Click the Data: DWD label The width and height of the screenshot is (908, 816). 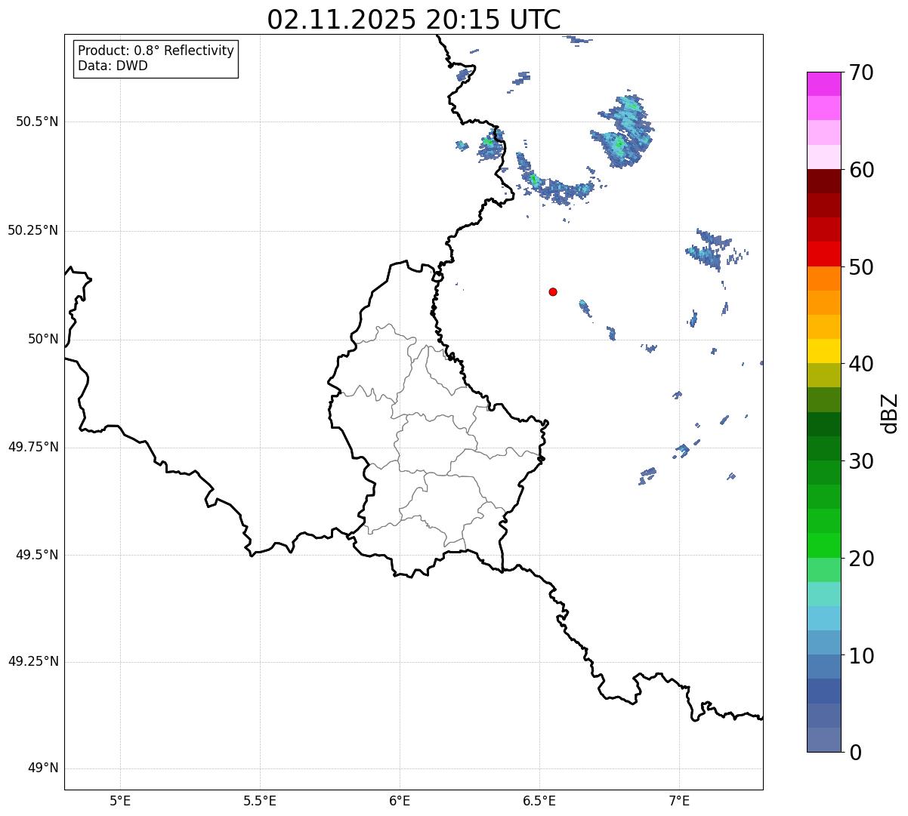113,66
